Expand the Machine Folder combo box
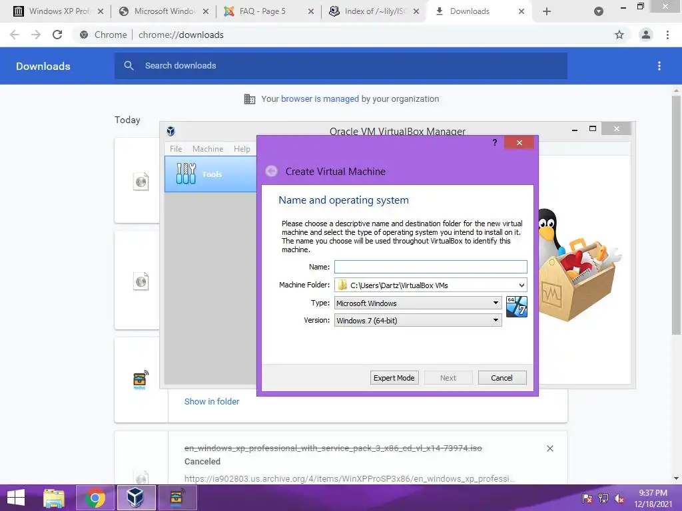Image resolution: width=682 pixels, height=511 pixels. 521,285
